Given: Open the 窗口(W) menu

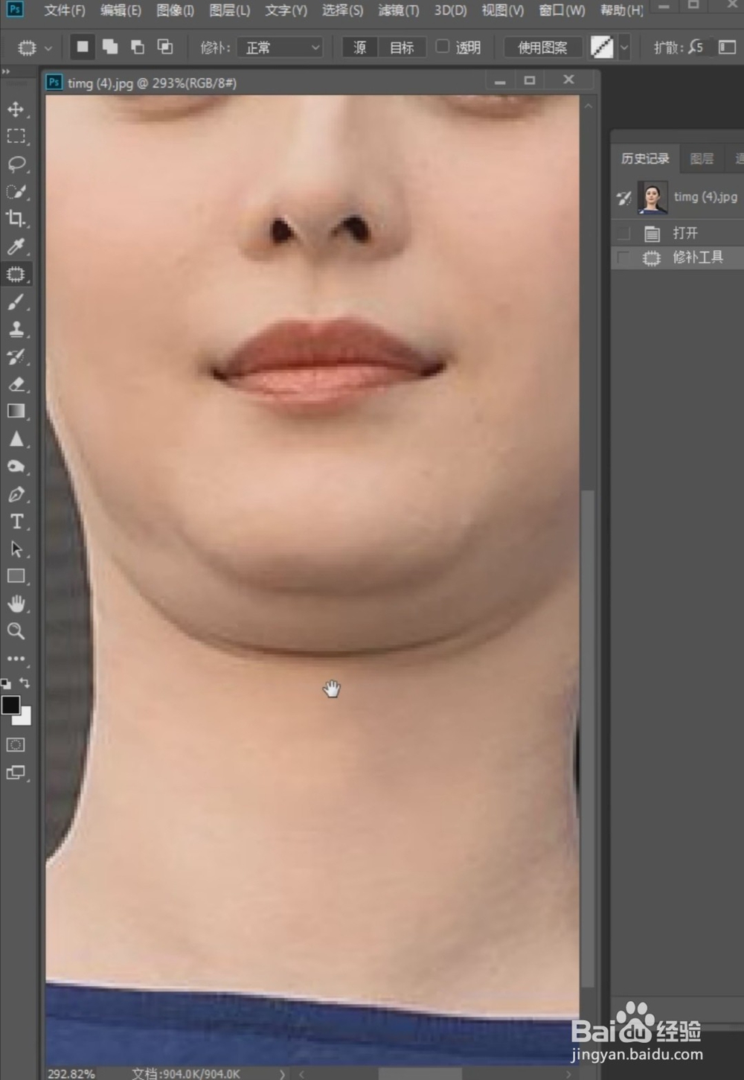Looking at the screenshot, I should pos(562,10).
